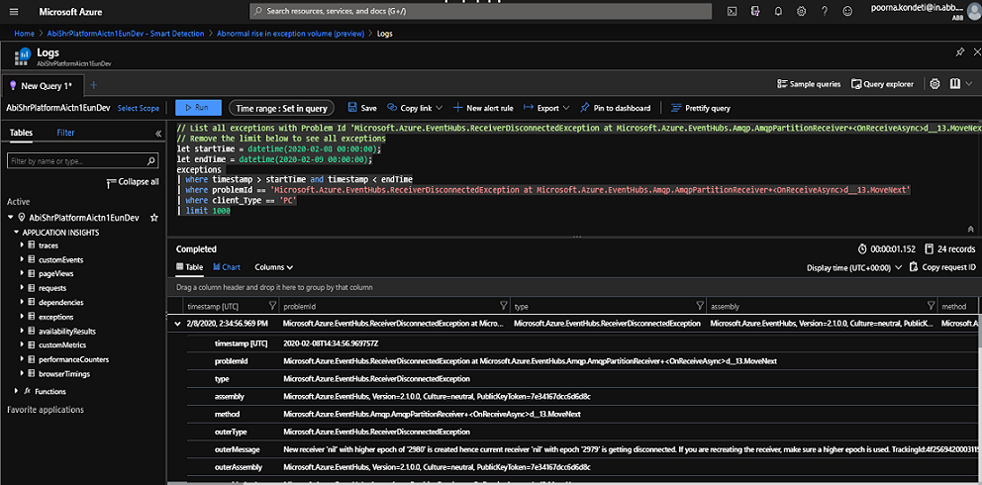Screen dimensions: 982x485
Task: Open the Export dropdown
Action: tap(546, 108)
